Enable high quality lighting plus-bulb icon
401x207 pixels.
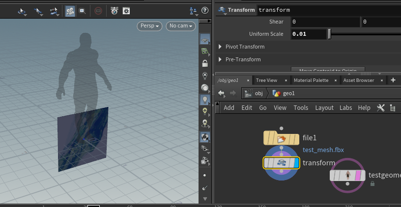(x=205, y=111)
